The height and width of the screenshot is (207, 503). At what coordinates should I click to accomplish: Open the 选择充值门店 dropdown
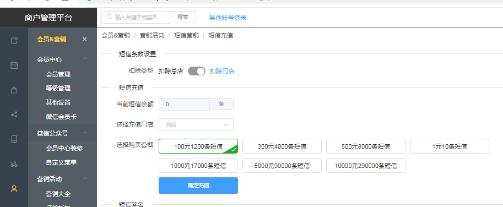tap(196, 124)
